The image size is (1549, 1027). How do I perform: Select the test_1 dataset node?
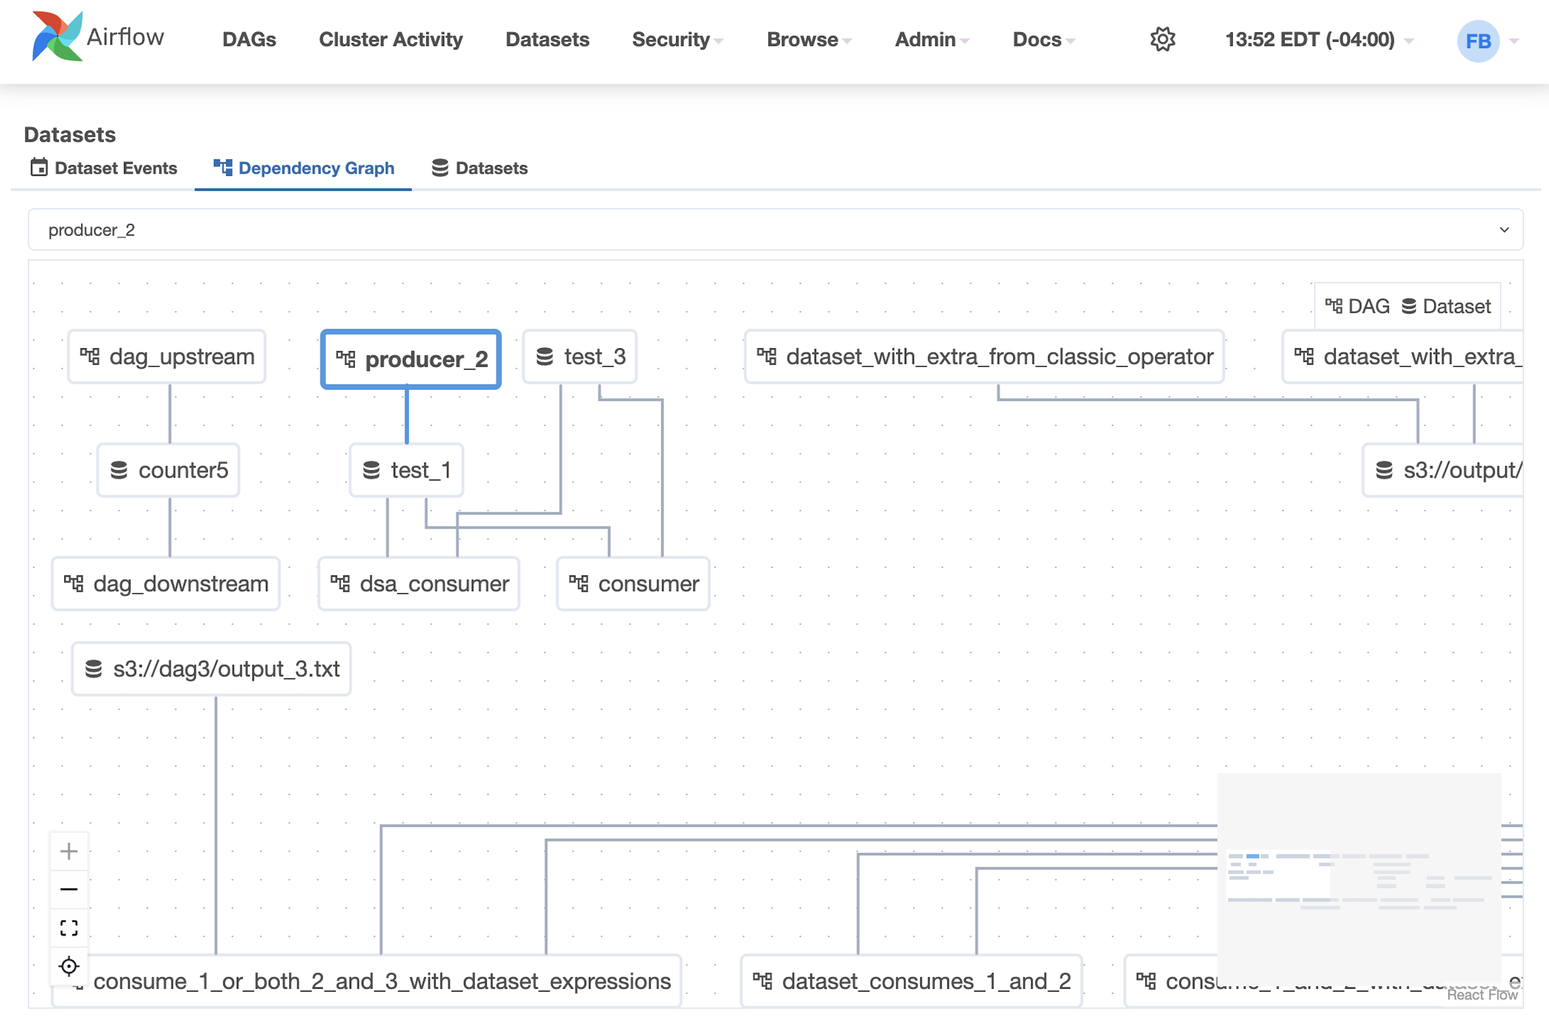pos(406,470)
